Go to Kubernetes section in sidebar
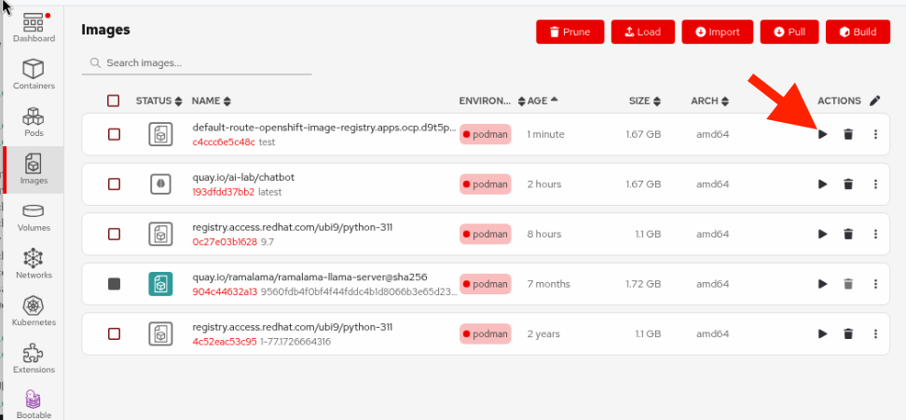This screenshot has height=420, width=906. click(34, 310)
